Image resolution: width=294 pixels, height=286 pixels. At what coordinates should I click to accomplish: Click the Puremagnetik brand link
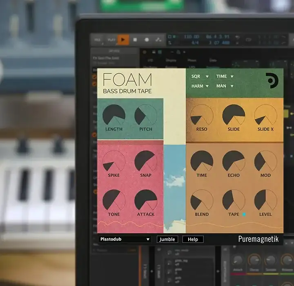coord(258,239)
